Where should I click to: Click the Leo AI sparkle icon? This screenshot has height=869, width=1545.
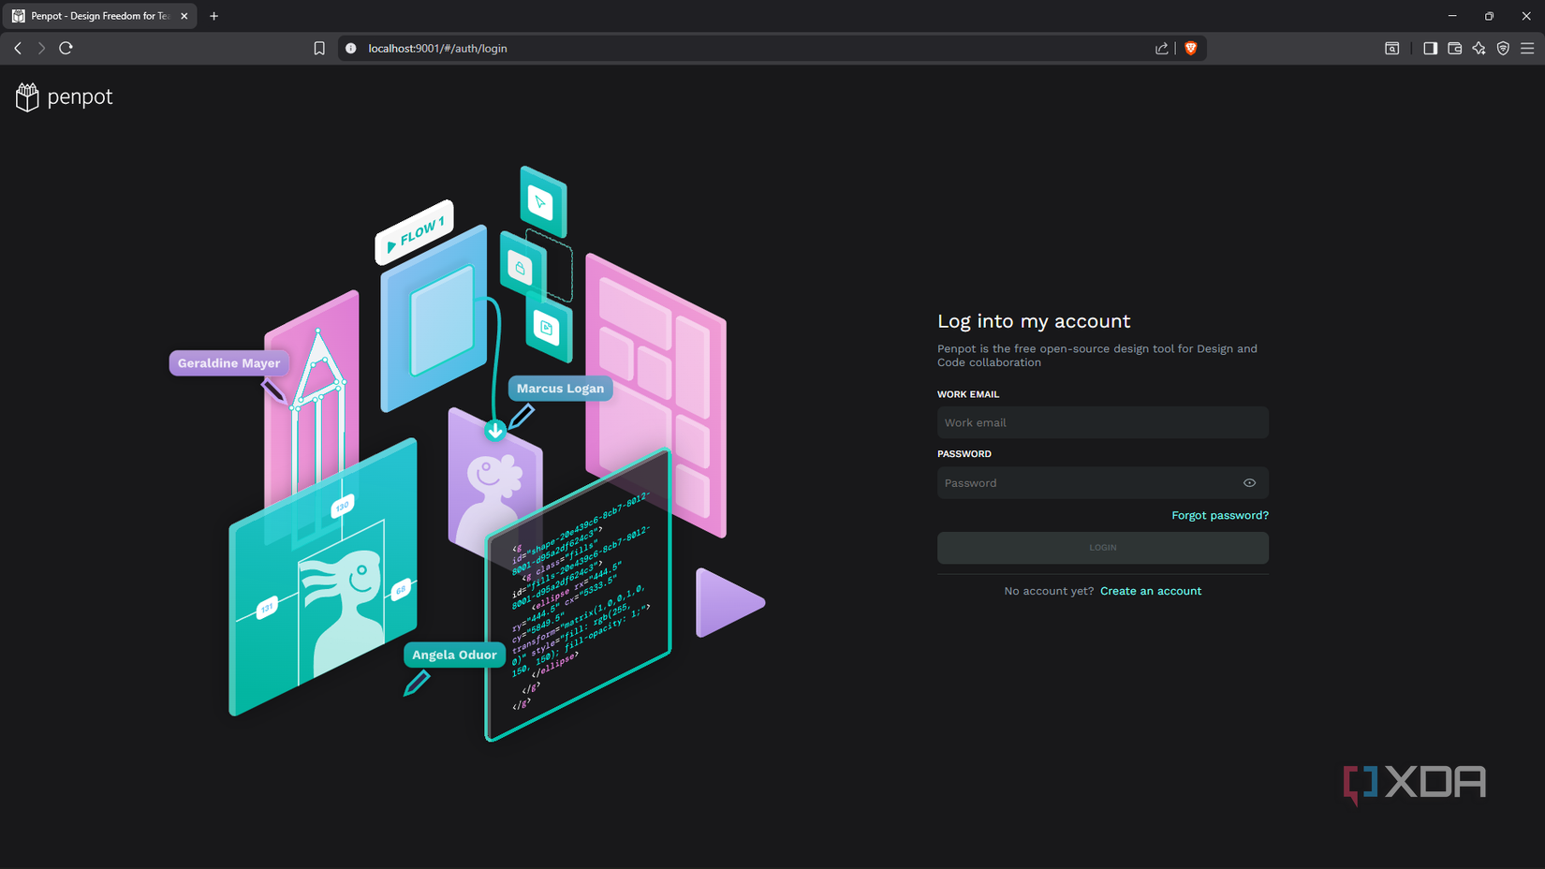pyautogui.click(x=1479, y=48)
